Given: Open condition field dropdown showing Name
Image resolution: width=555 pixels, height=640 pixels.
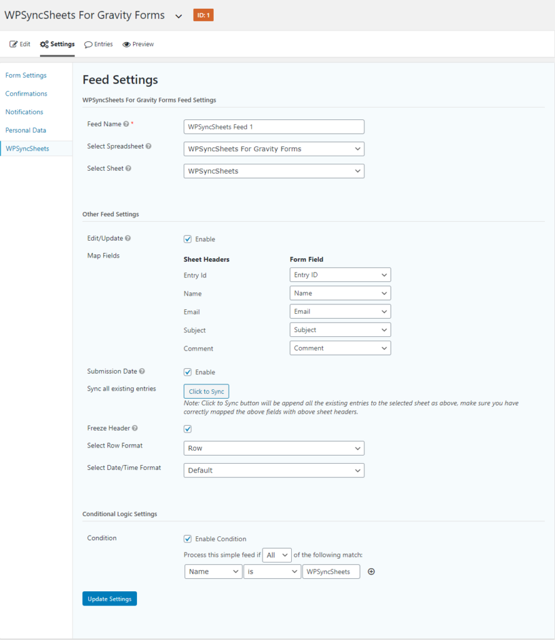Looking at the screenshot, I should click(x=213, y=571).
